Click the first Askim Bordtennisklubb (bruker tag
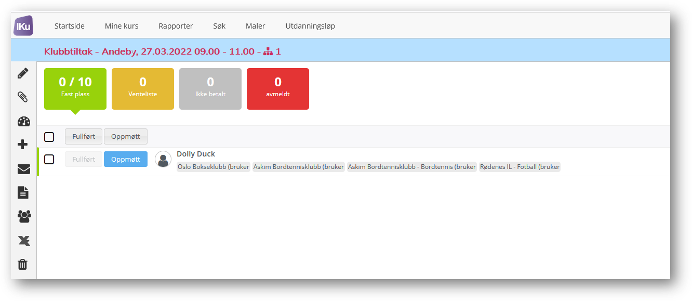The width and height of the screenshot is (692, 301). pos(299,167)
